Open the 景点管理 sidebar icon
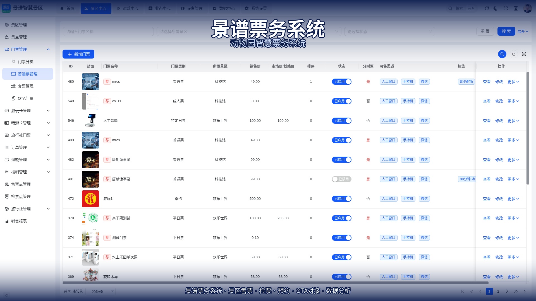This screenshot has height=301, width=536. pos(7,37)
